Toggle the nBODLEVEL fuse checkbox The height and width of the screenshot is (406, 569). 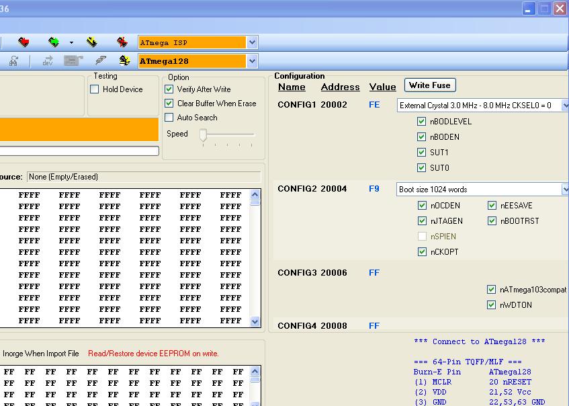pos(421,121)
